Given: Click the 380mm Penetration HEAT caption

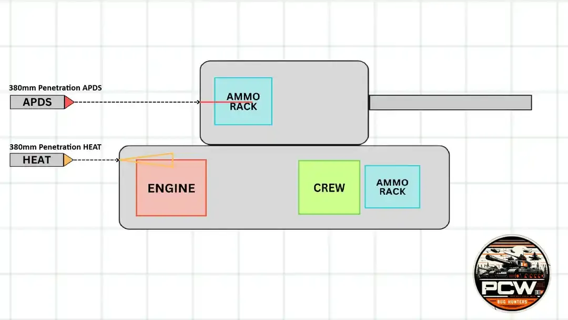Looking at the screenshot, I should point(55,147).
